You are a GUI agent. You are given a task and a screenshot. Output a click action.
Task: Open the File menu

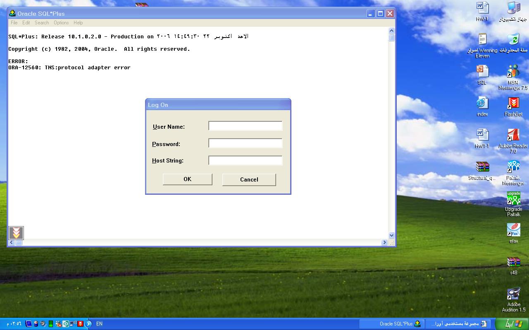click(14, 23)
